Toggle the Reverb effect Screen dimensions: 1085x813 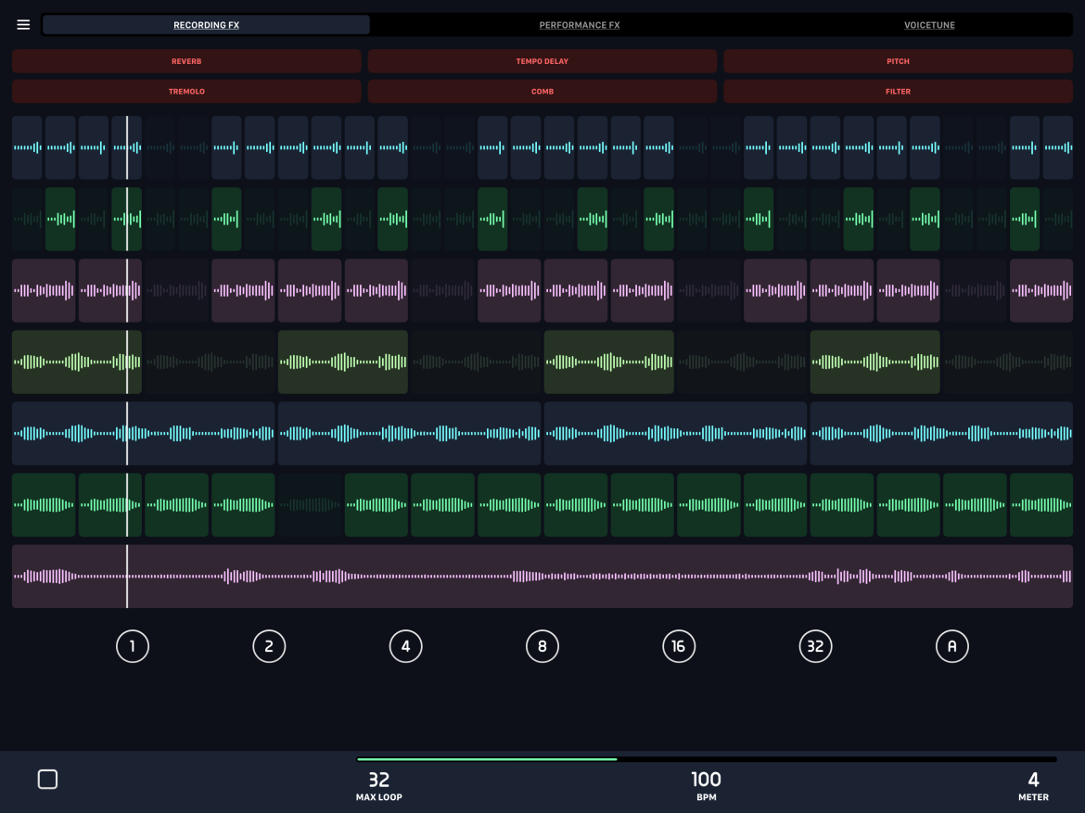coord(186,61)
